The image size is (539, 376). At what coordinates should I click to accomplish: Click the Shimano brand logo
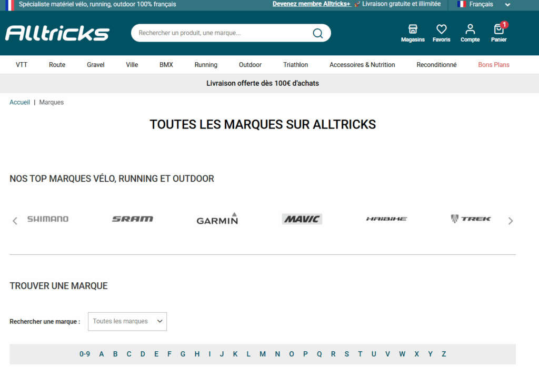[48, 219]
